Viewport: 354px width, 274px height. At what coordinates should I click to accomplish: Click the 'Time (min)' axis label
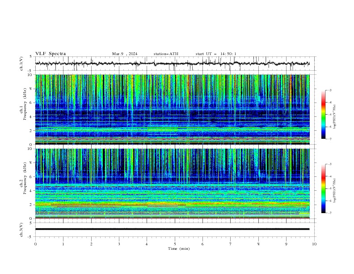pos(179,248)
